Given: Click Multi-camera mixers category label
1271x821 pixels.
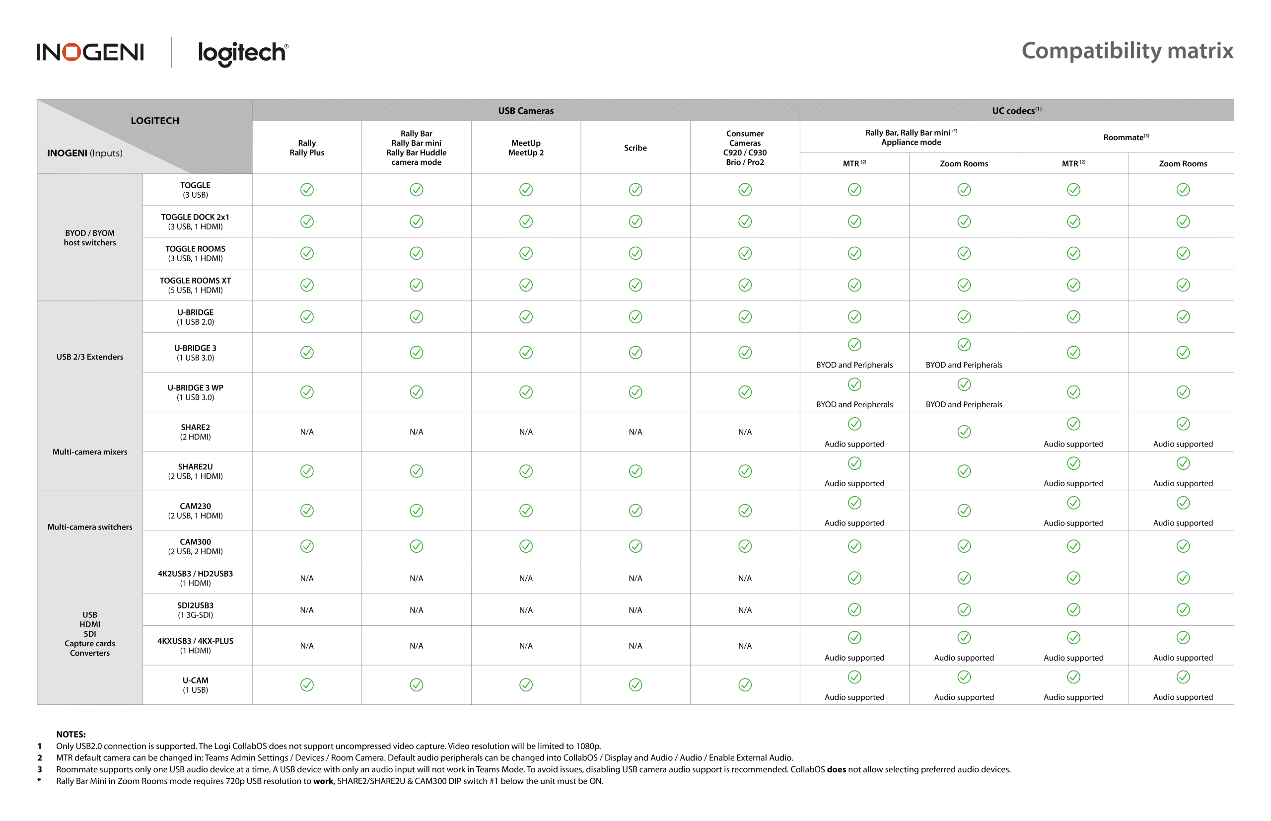Looking at the screenshot, I should coord(89,451).
